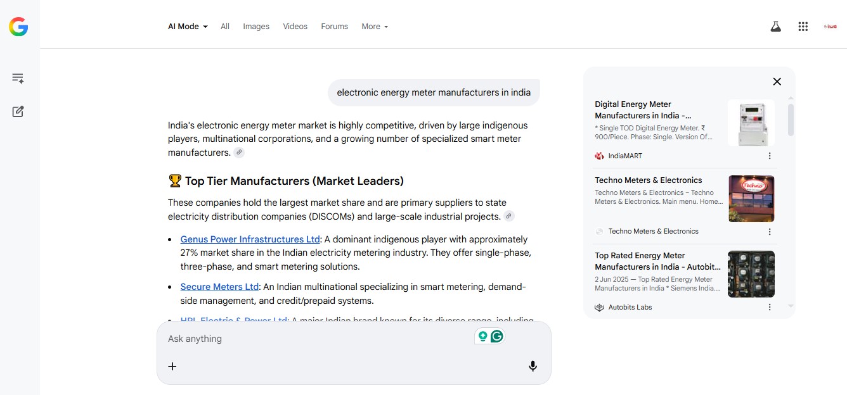Click the side panel scrollbar thumb
Screen dimensions: 847x395
tap(791, 120)
